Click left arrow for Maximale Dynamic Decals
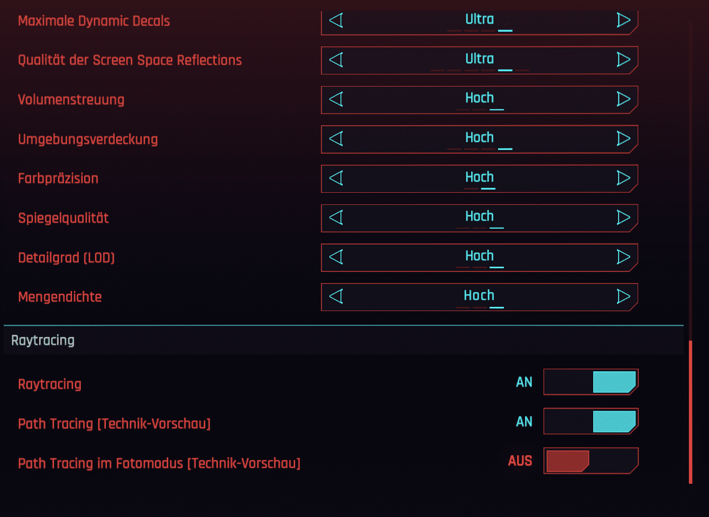 pyautogui.click(x=336, y=20)
